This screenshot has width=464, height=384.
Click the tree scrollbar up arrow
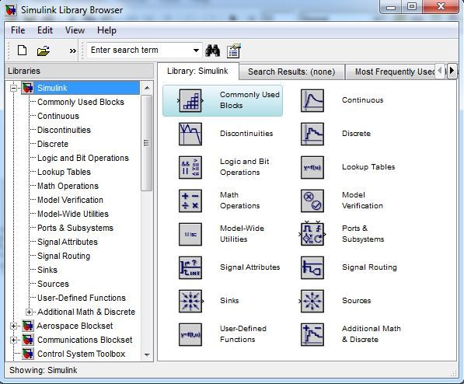pos(147,88)
